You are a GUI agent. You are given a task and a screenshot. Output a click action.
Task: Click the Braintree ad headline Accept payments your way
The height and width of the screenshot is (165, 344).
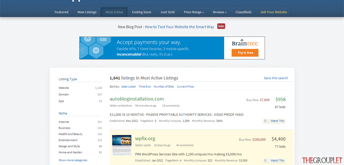[x=149, y=42]
